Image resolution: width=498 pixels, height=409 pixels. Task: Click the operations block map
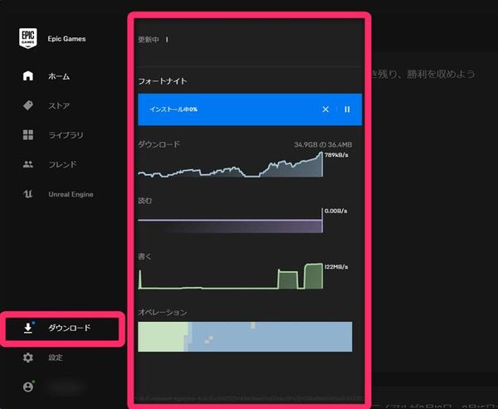click(x=245, y=337)
